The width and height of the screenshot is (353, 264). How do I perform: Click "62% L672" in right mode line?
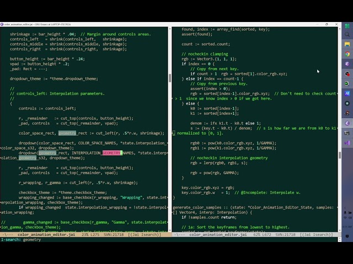coord(263,235)
